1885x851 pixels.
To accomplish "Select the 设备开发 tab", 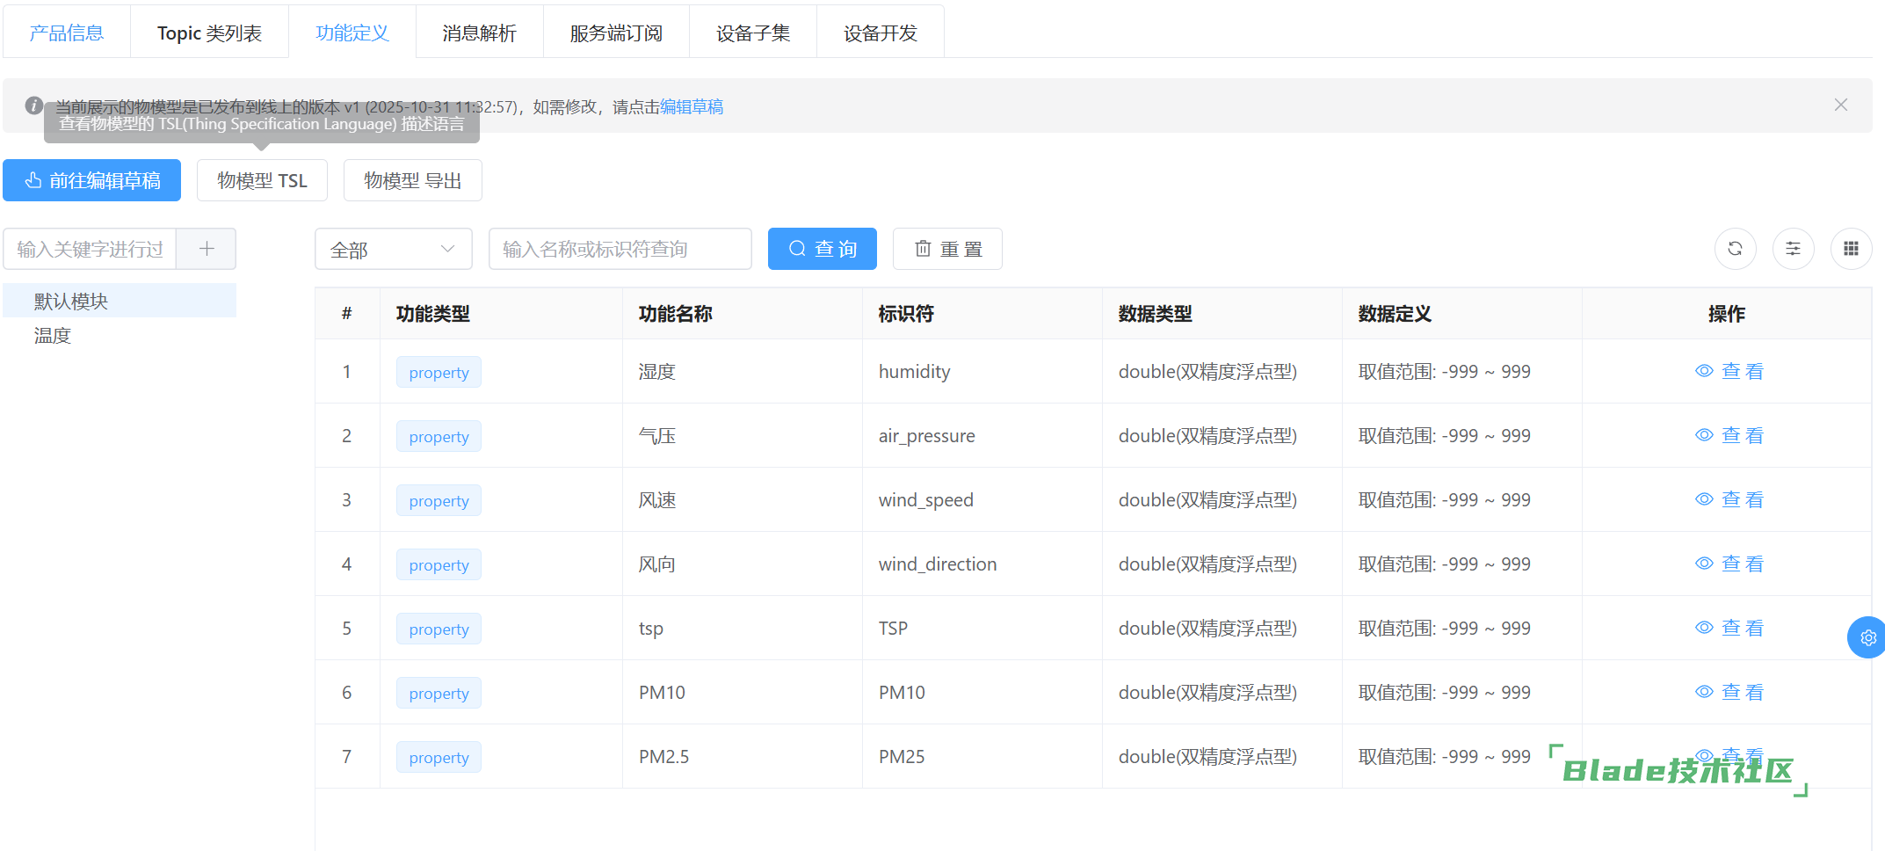I will click(x=880, y=33).
